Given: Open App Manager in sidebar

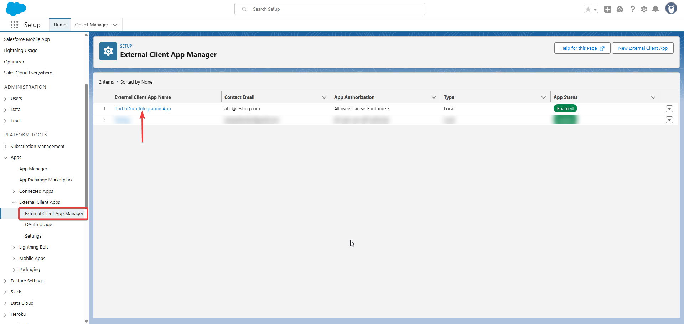Looking at the screenshot, I should [33, 169].
